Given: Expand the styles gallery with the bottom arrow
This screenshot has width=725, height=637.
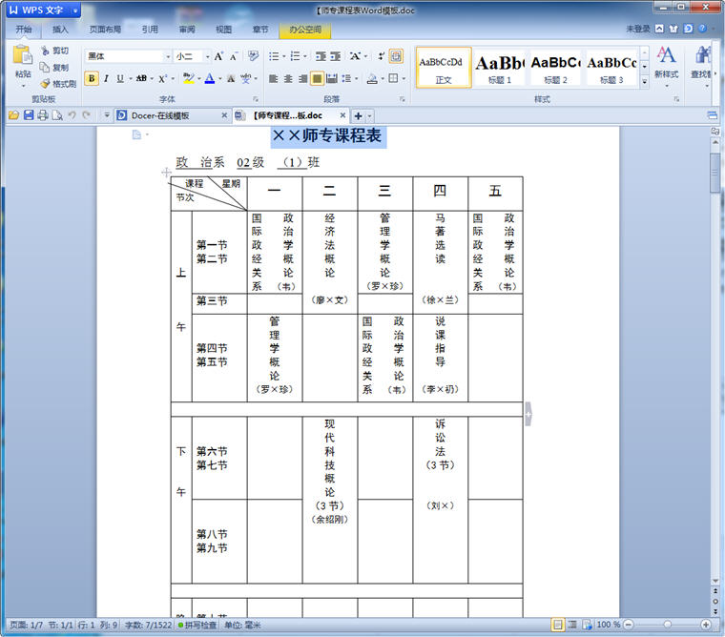Looking at the screenshot, I should [x=644, y=82].
